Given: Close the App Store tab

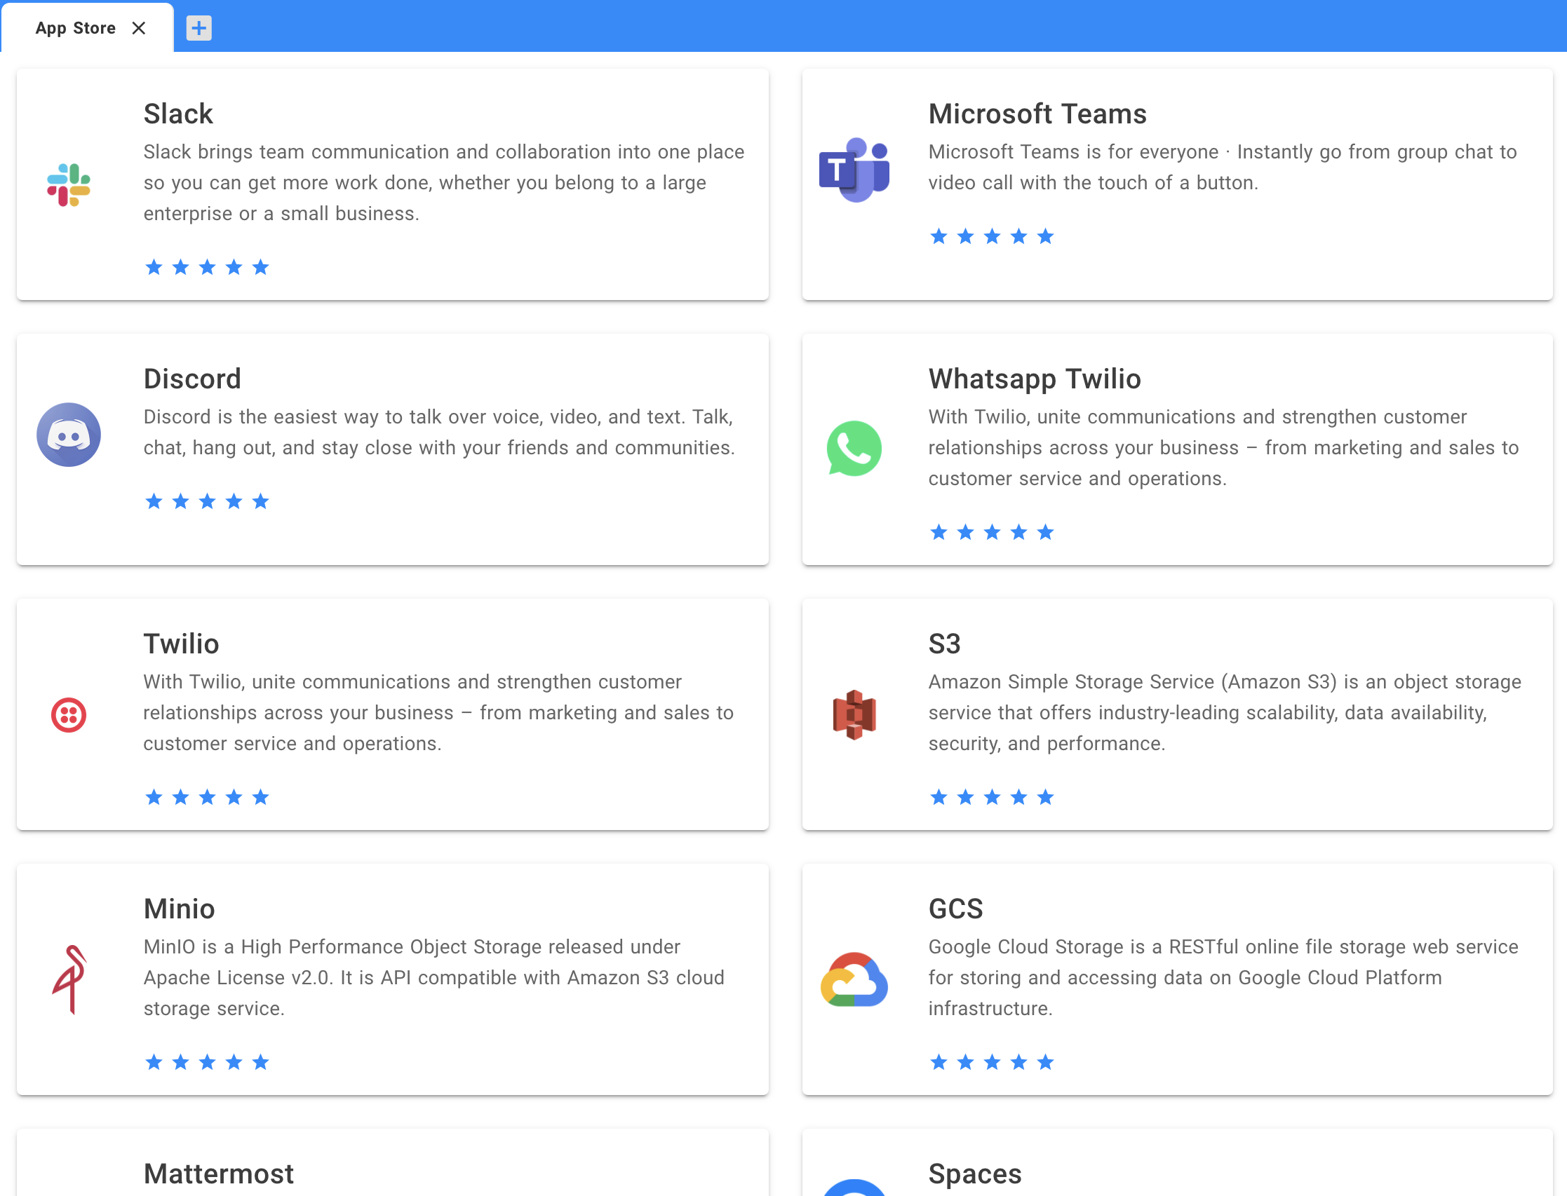Looking at the screenshot, I should pos(139,28).
